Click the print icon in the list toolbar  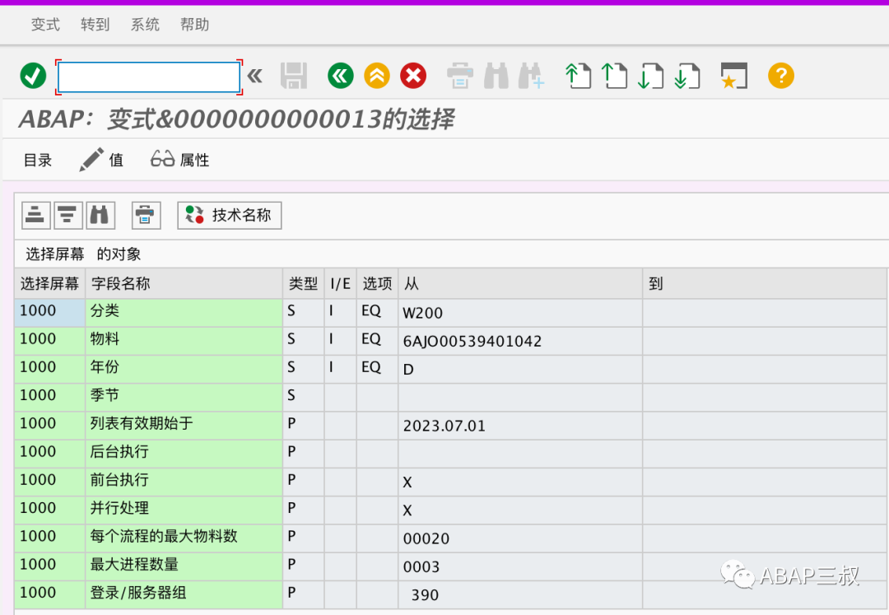[x=146, y=216]
